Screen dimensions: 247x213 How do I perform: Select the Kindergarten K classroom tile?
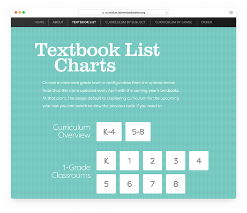pyautogui.click(x=106, y=160)
